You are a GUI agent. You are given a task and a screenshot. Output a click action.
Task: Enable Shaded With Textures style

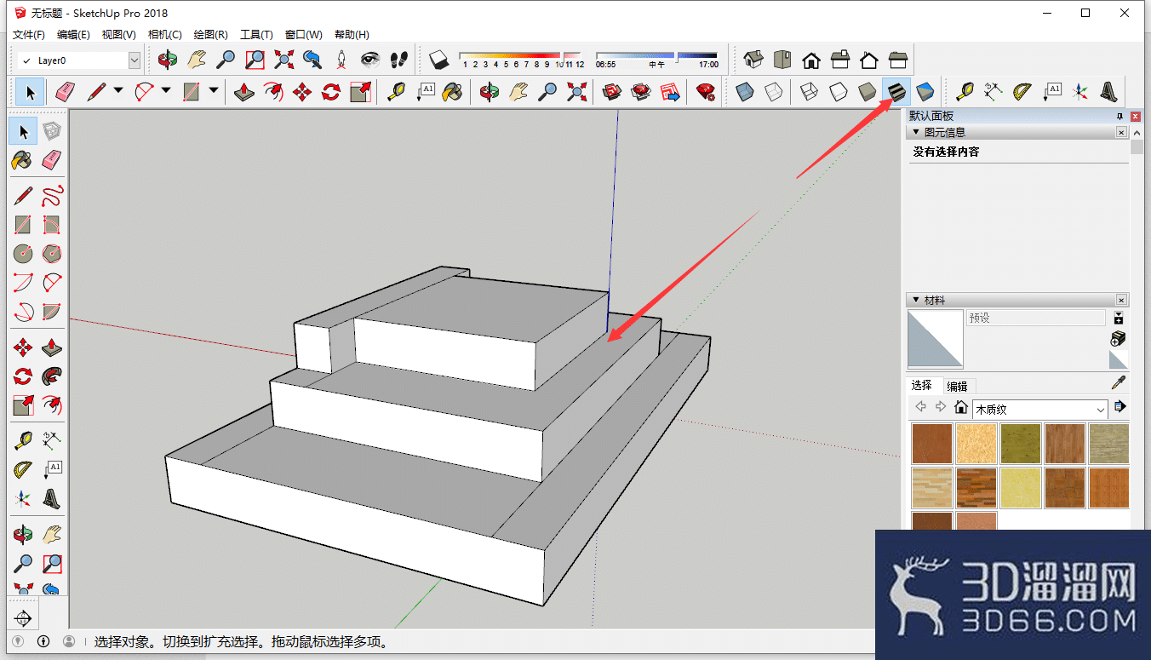[896, 91]
